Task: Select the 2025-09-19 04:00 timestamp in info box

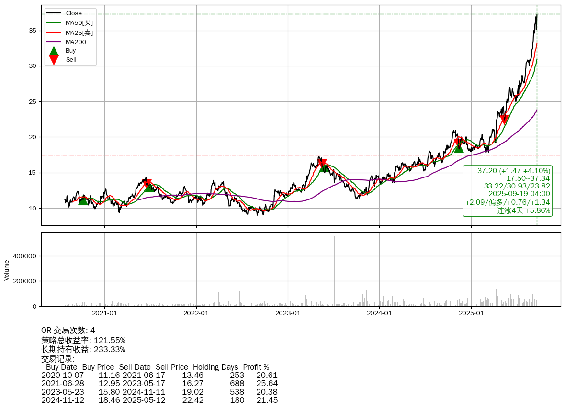Action: [519, 194]
